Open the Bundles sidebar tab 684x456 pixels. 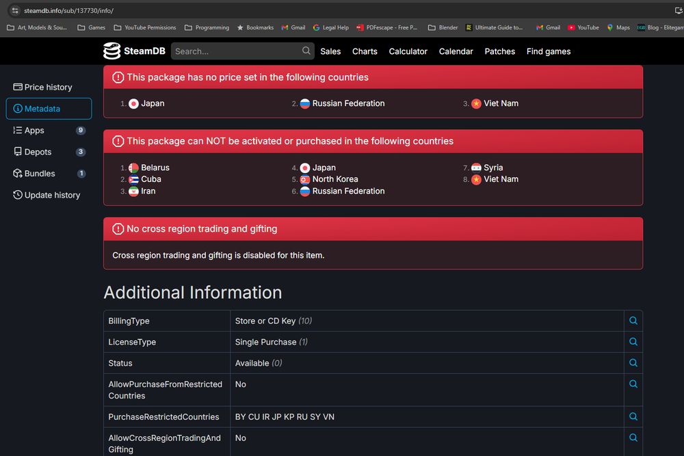(49, 174)
